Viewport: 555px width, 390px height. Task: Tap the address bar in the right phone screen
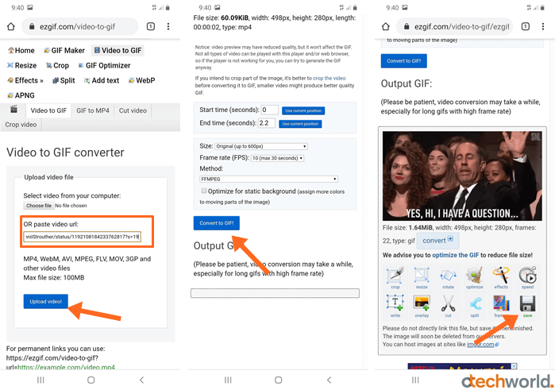point(454,26)
